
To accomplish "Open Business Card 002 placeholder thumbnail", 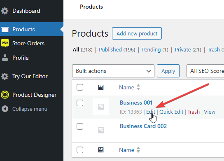I will click(101, 130).
